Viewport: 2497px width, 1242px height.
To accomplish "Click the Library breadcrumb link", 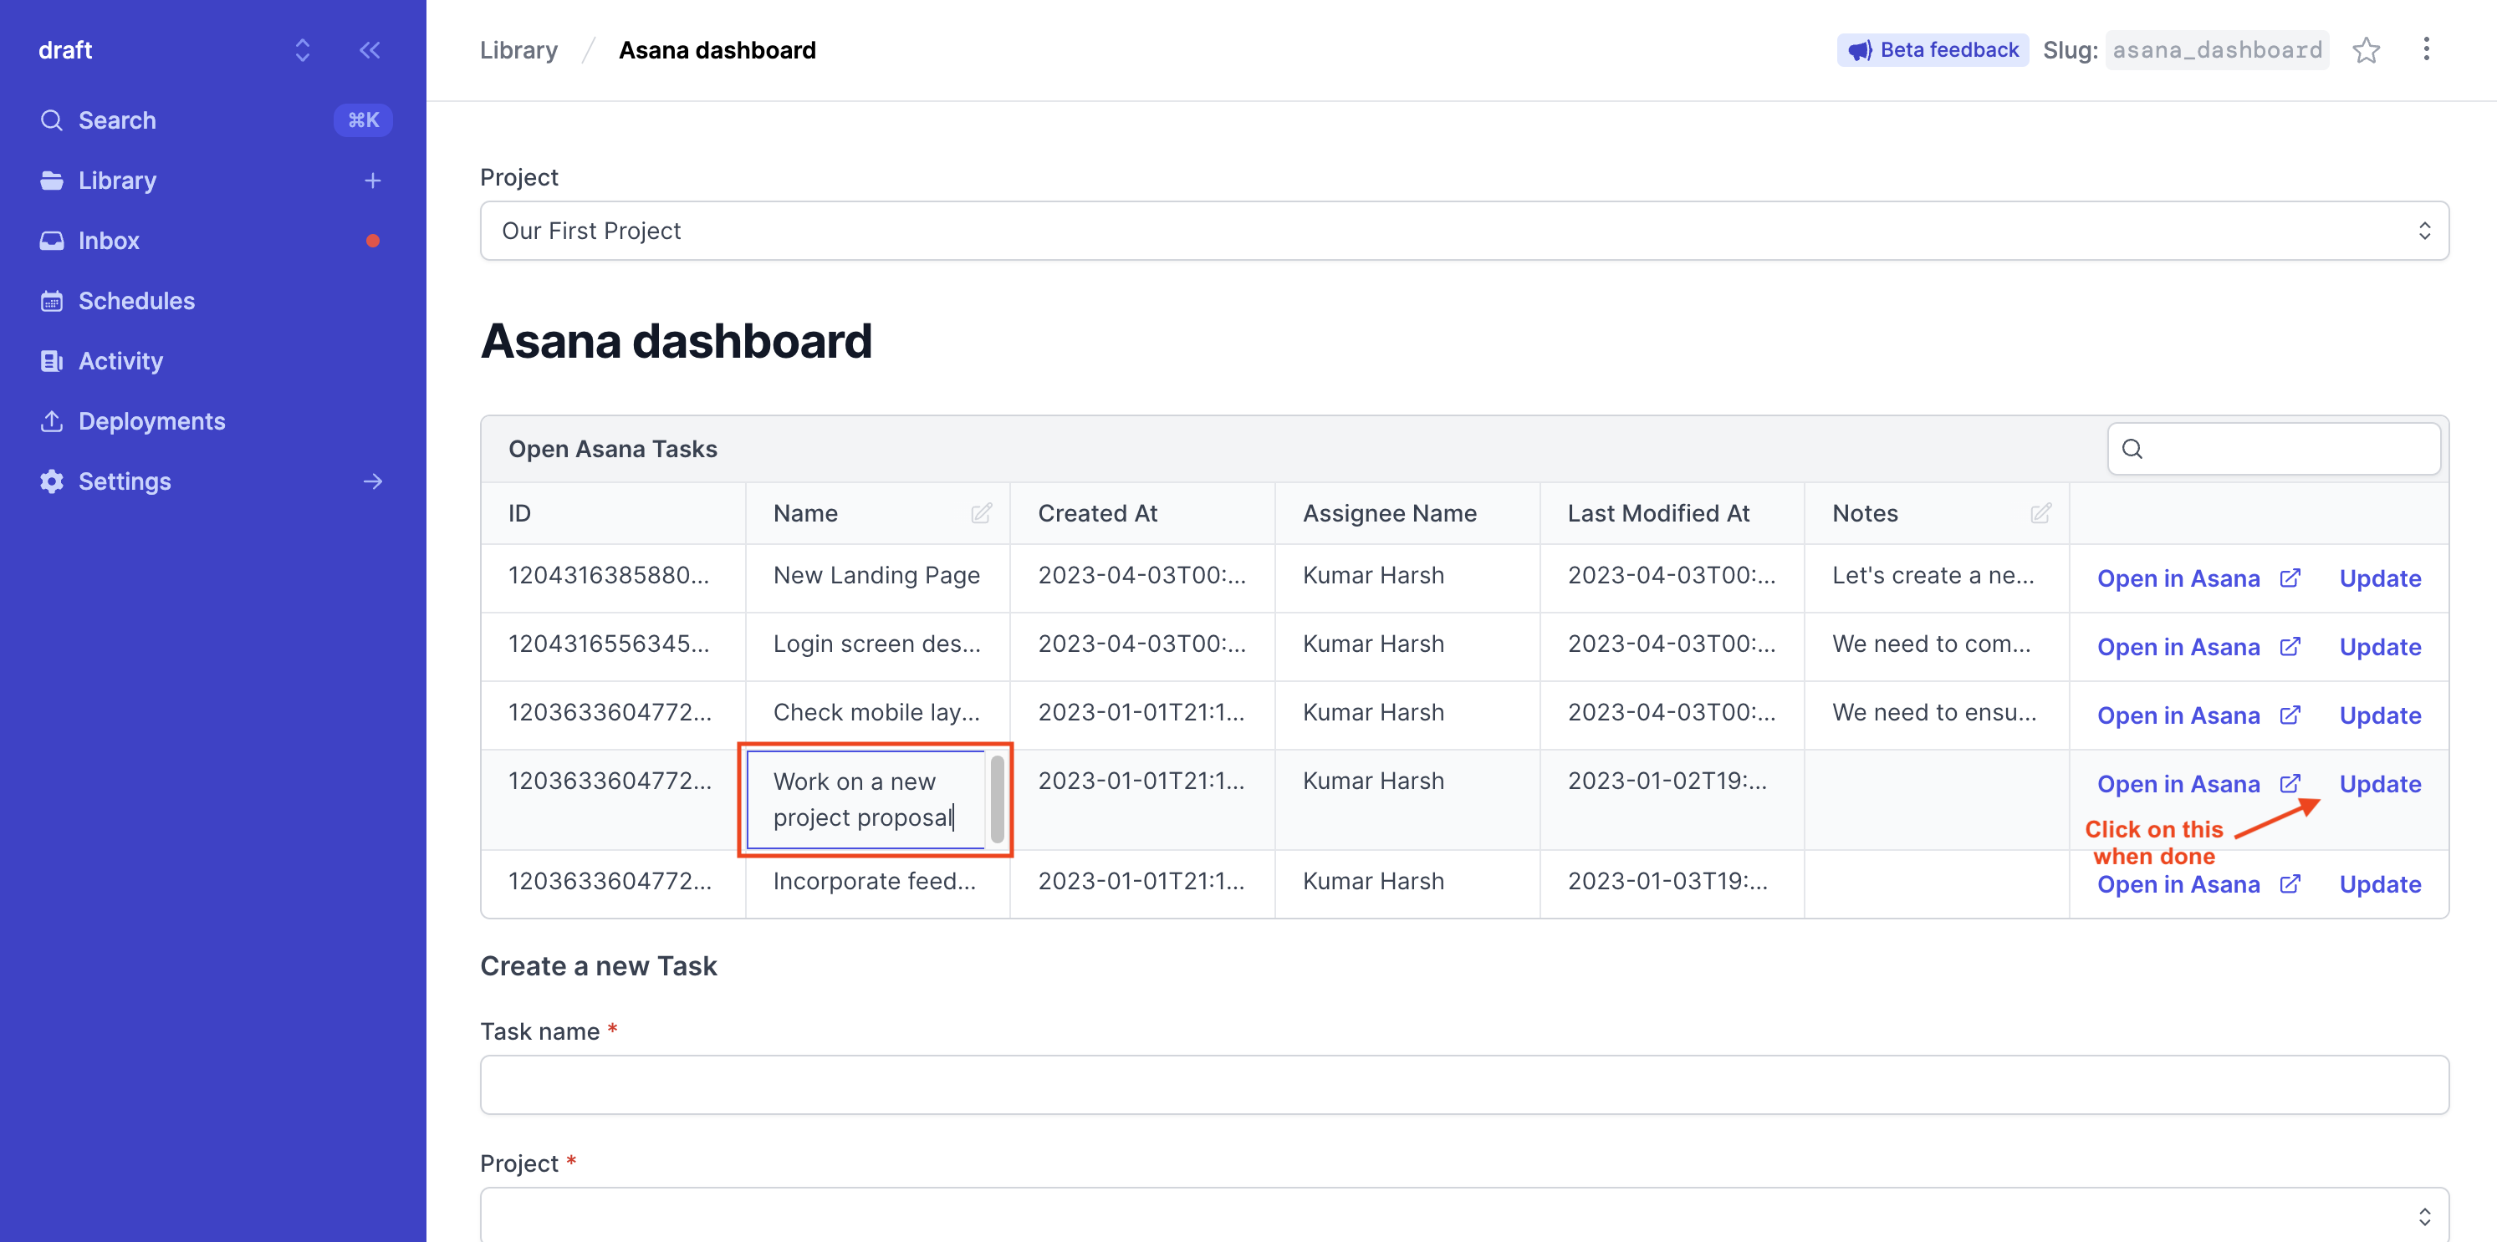I will coord(518,50).
